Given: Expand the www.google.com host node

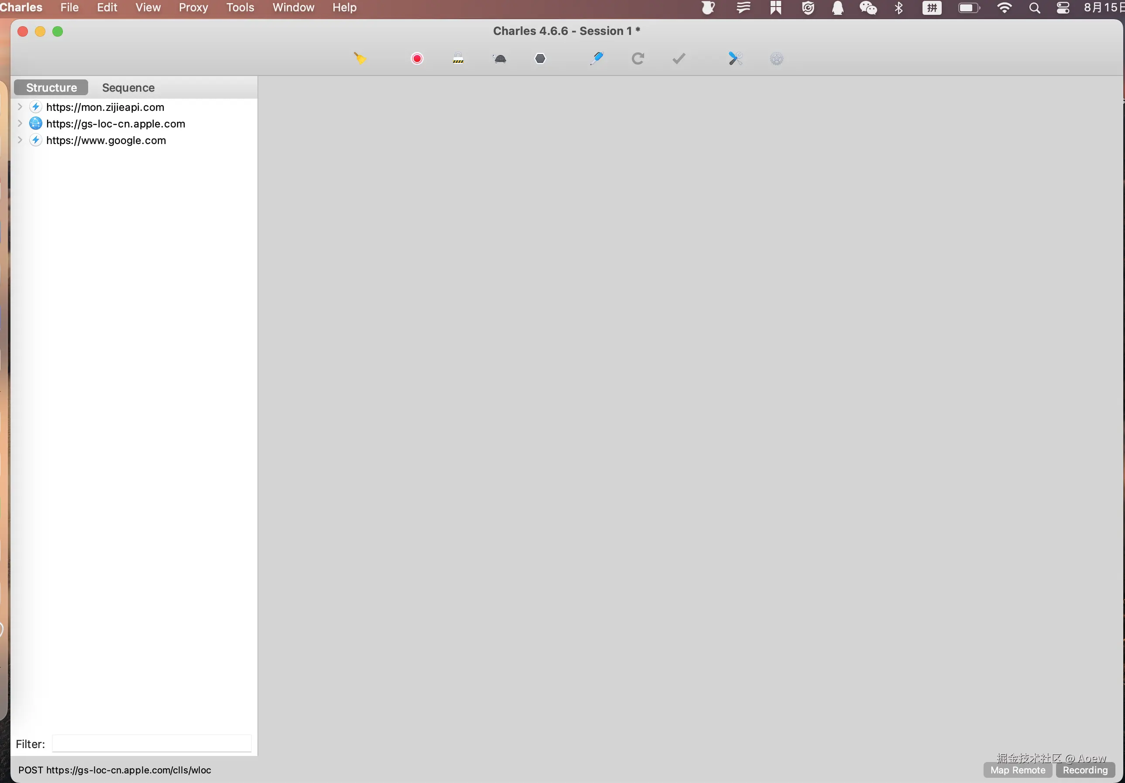Looking at the screenshot, I should (x=20, y=140).
